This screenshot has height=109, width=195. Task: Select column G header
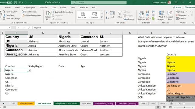43,33
